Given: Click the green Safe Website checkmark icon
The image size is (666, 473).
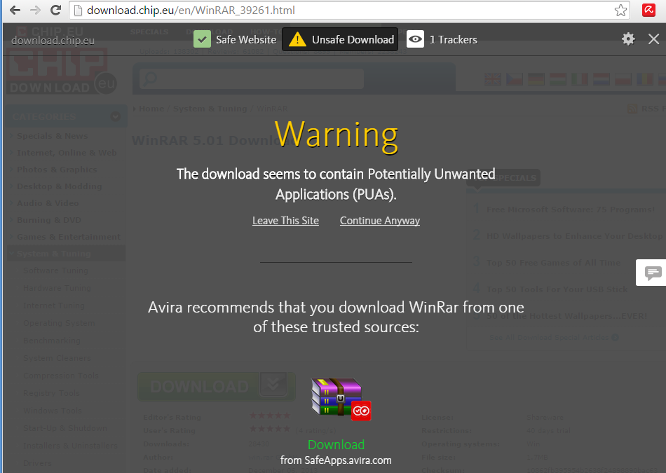Looking at the screenshot, I should pos(202,39).
